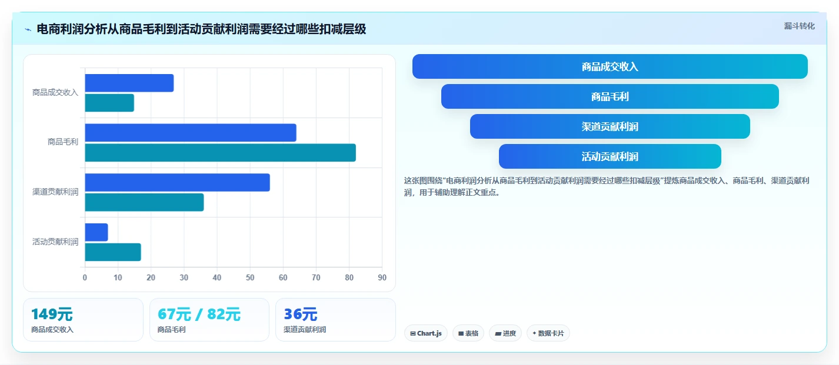Click the 漏斗转化 label in the header

(800, 26)
